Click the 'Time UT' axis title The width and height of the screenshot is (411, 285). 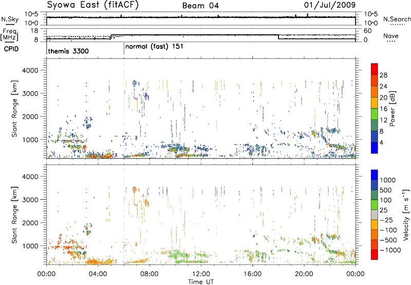[201, 282]
